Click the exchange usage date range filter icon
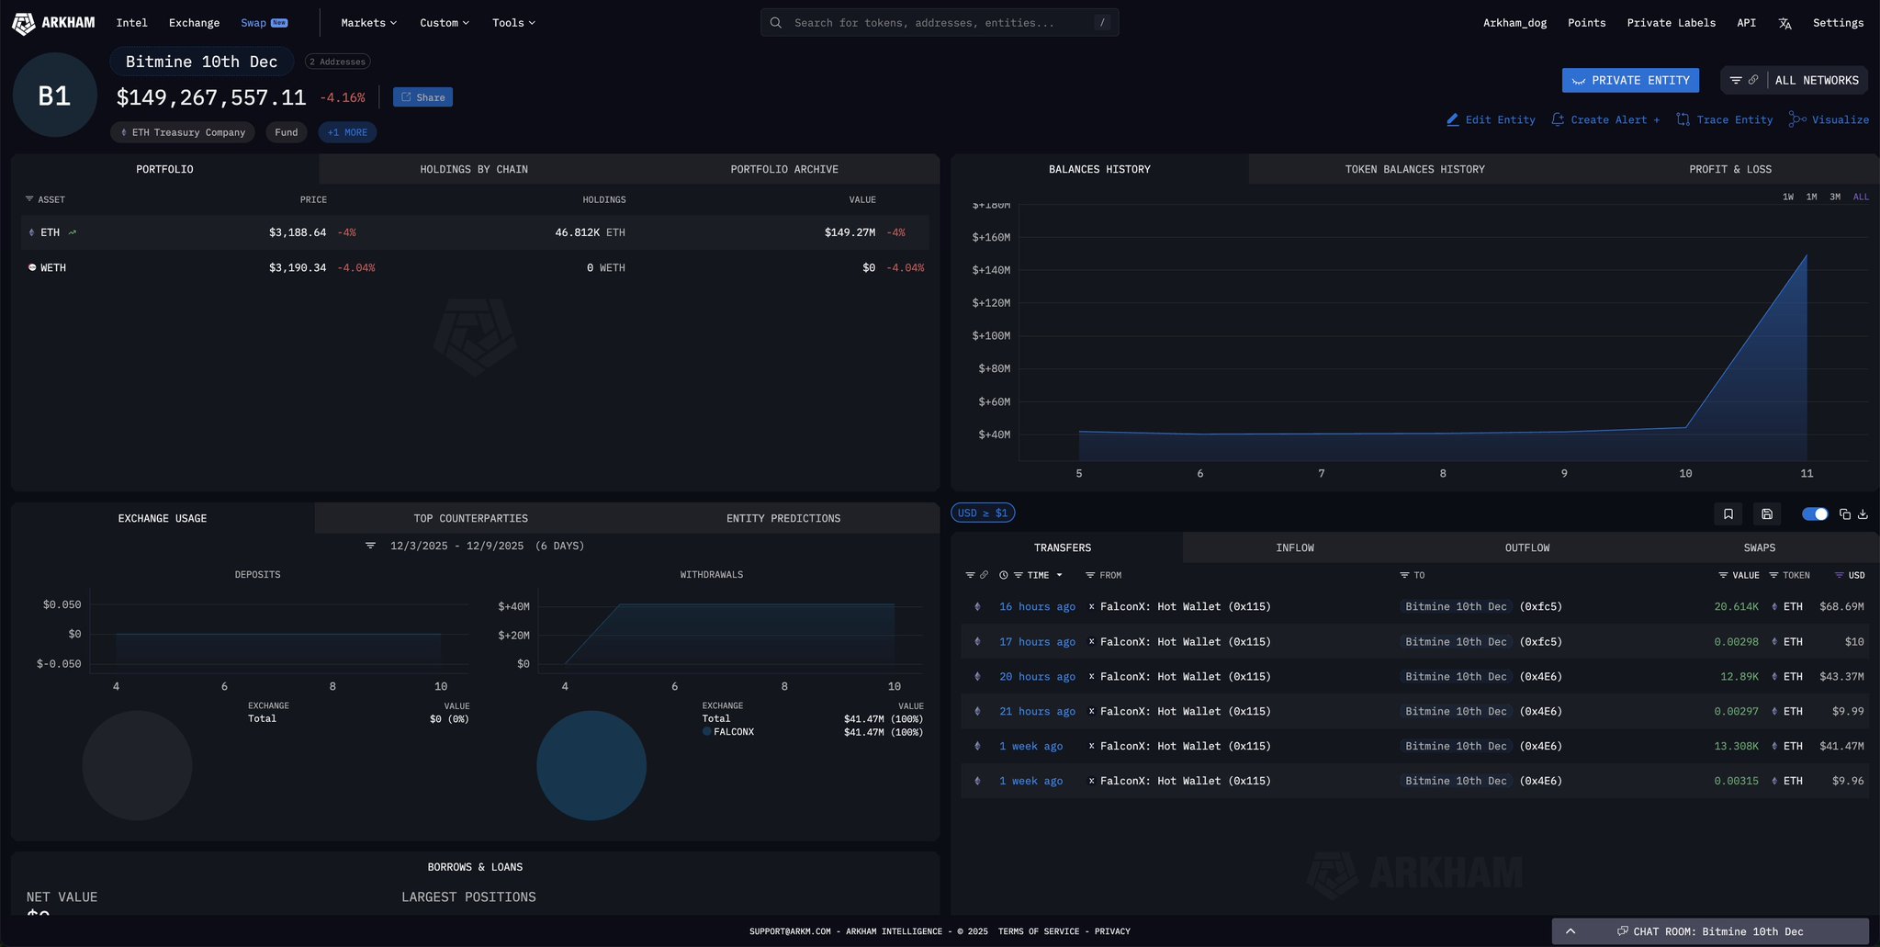Image resolution: width=1880 pixels, height=947 pixels. tap(370, 546)
